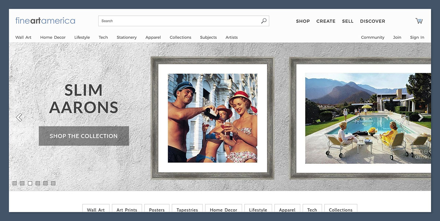This screenshot has height=221, width=440.
Task: Open Wall Art in the navigation bar
Action: pyautogui.click(x=23, y=37)
